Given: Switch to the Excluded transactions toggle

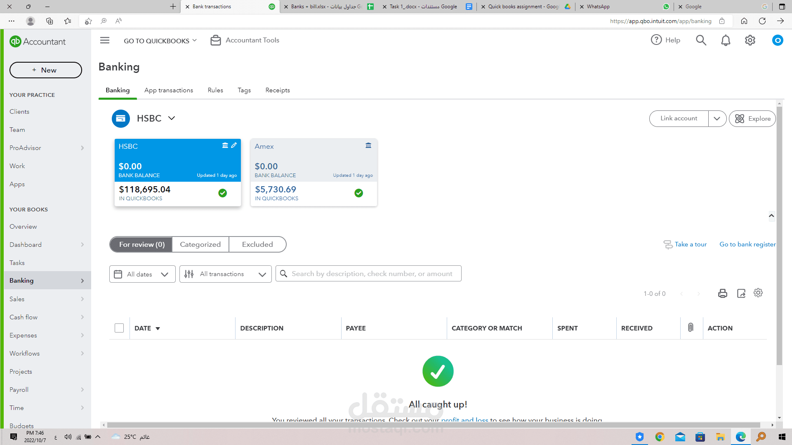Looking at the screenshot, I should pos(257,244).
